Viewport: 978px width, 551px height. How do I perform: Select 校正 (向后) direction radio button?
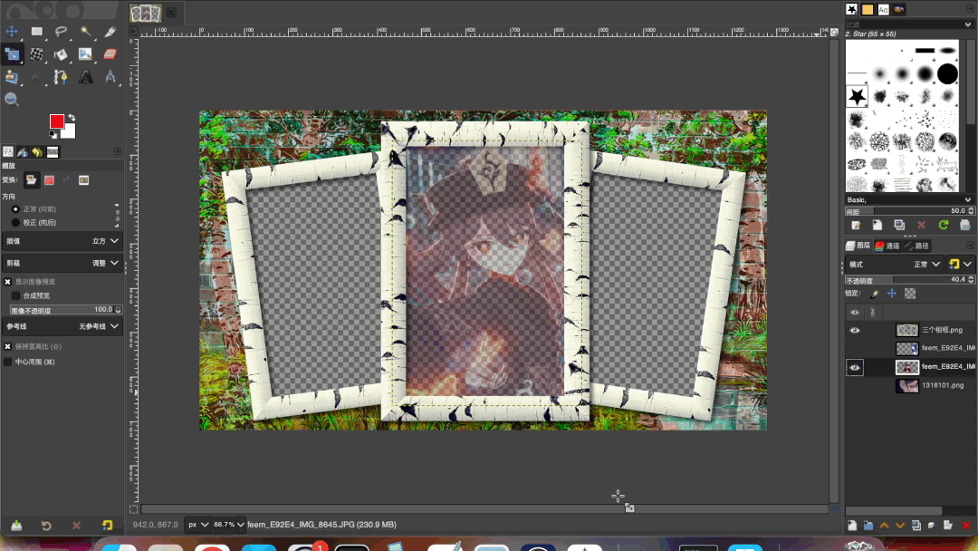coord(15,222)
